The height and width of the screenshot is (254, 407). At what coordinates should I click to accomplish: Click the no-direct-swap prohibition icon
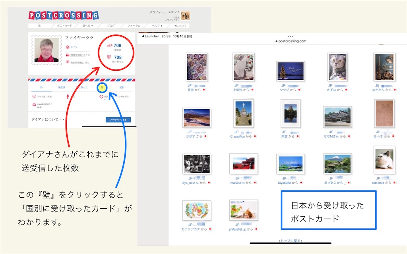click(101, 97)
